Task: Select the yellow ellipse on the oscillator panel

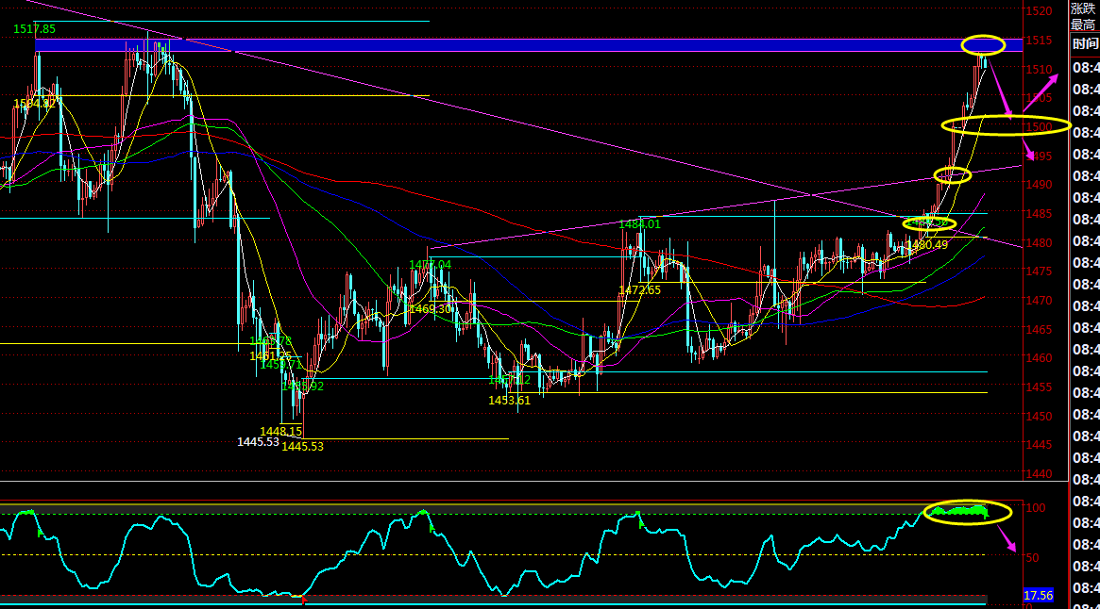Action: click(x=968, y=512)
